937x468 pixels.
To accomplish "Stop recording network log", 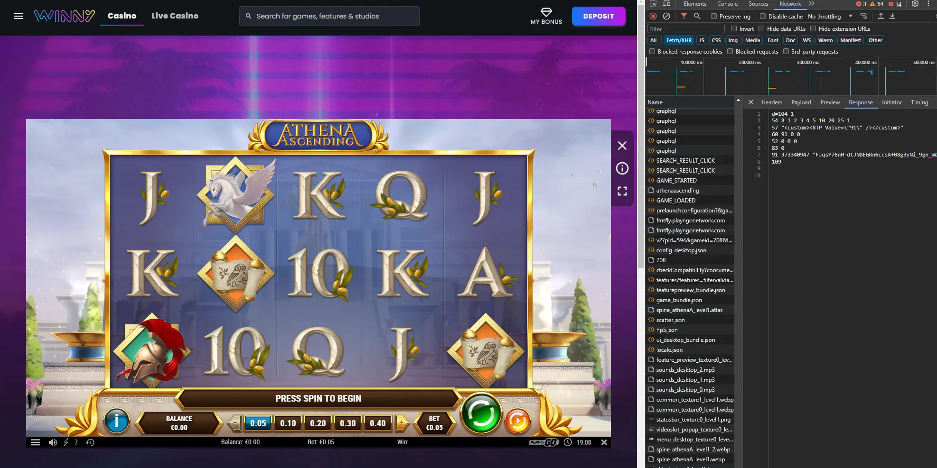I will click(653, 16).
